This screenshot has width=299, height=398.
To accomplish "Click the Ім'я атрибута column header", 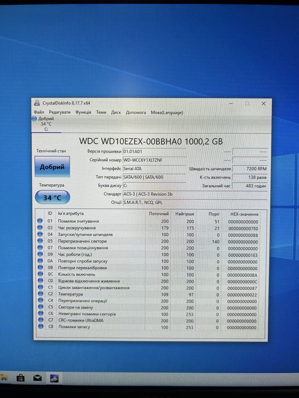I will point(71,213).
